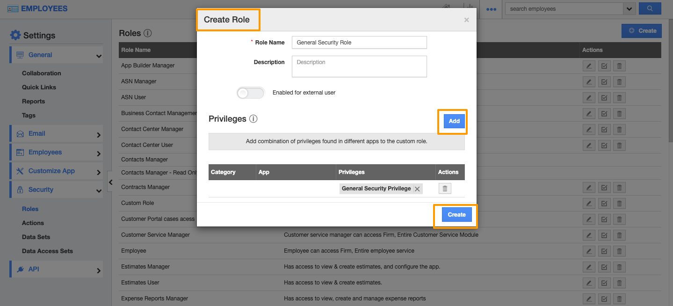This screenshot has width=673, height=306.
Task: Click the Settings gear icon
Action: point(15,35)
